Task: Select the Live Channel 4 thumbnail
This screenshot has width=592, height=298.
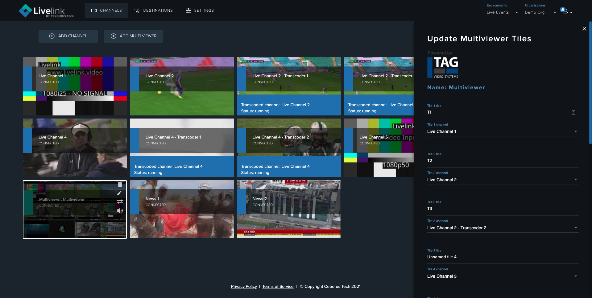Action: 75,148
